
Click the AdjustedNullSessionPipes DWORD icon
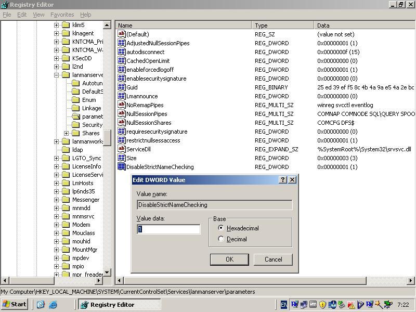[x=122, y=43]
